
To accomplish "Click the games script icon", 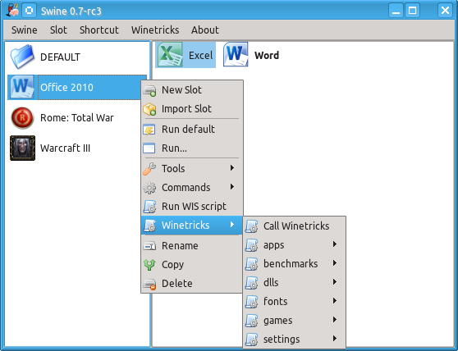I will pos(251,321).
